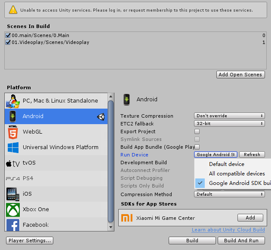Image resolution: width=271 pixels, height=250 pixels.
Task: Uncheck the 01.Videoplay scene checkbox
Action: (8, 42)
